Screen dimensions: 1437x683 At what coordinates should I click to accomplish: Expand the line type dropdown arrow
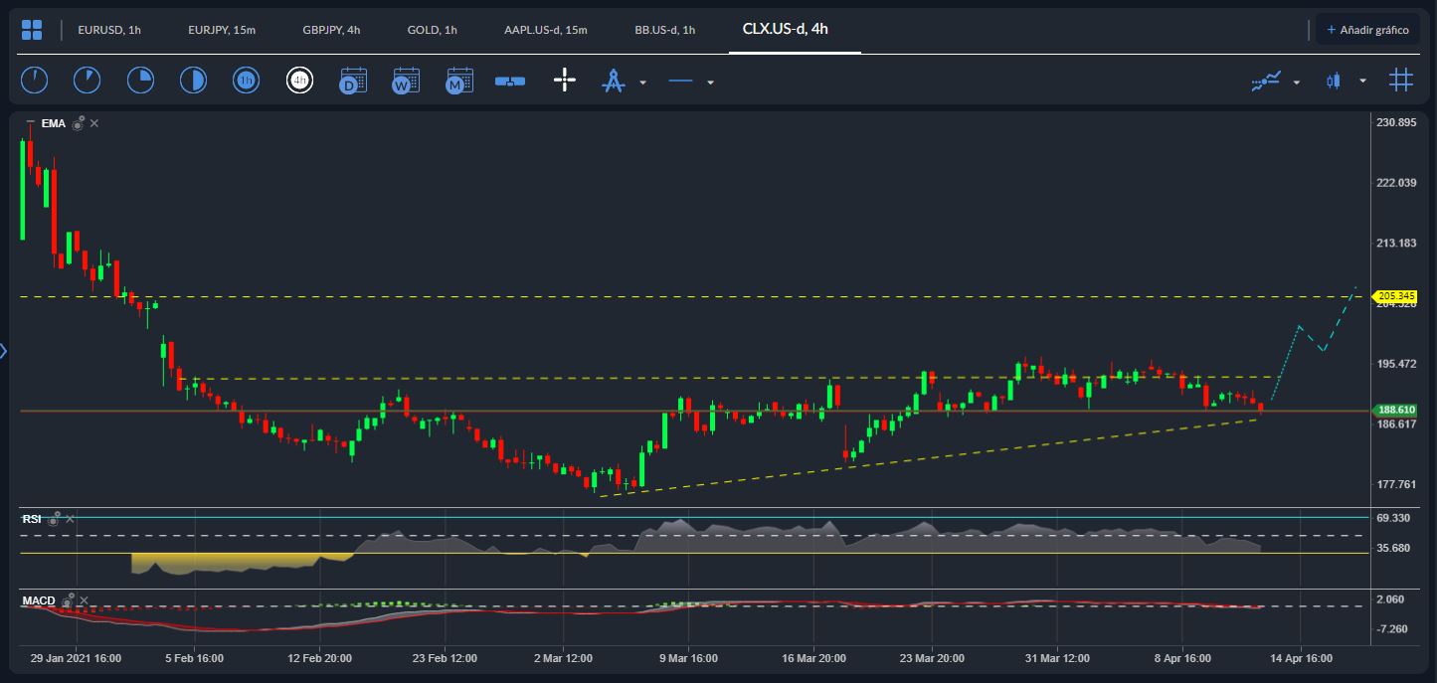coord(710,83)
